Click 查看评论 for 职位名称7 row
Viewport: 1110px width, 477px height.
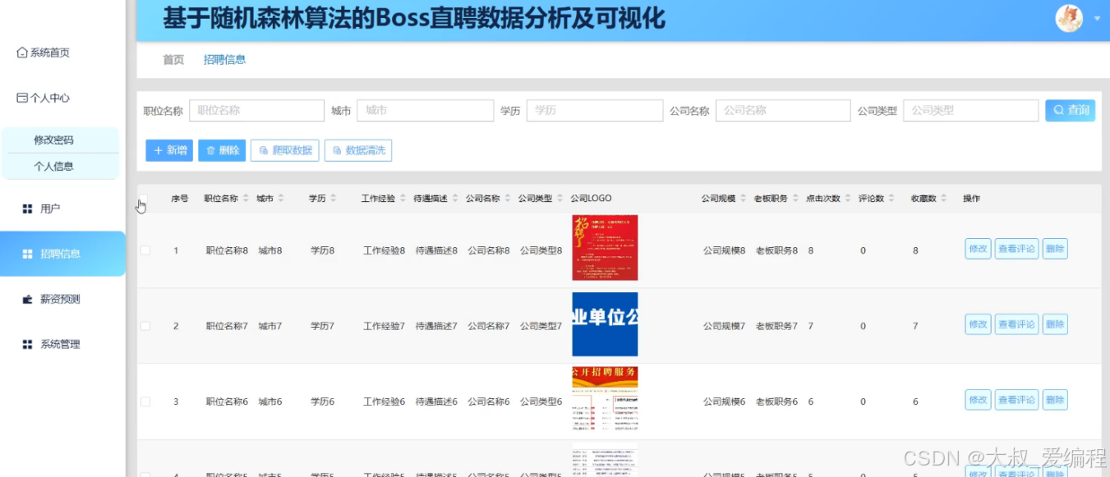click(1016, 324)
